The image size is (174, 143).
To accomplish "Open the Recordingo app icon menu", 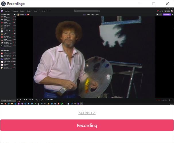I will click(x=3, y=4).
